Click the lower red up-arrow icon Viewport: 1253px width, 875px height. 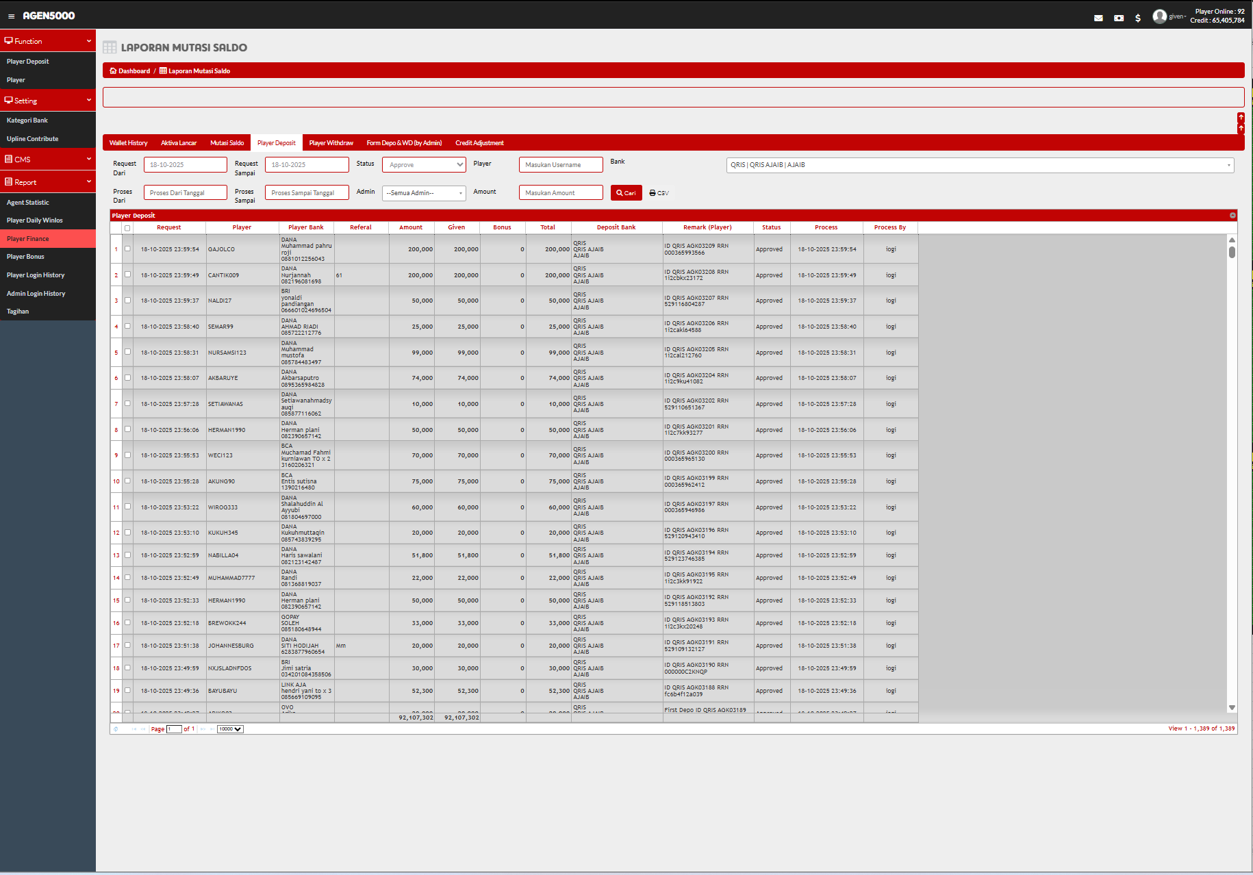(x=1241, y=128)
